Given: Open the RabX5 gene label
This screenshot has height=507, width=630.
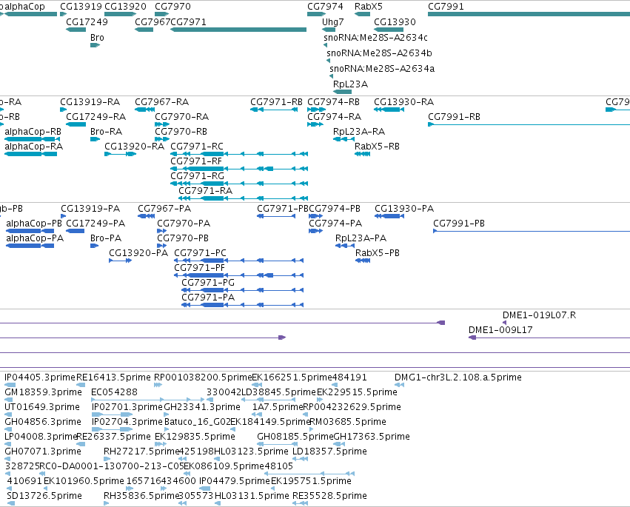Looking at the screenshot, I should [x=369, y=7].
